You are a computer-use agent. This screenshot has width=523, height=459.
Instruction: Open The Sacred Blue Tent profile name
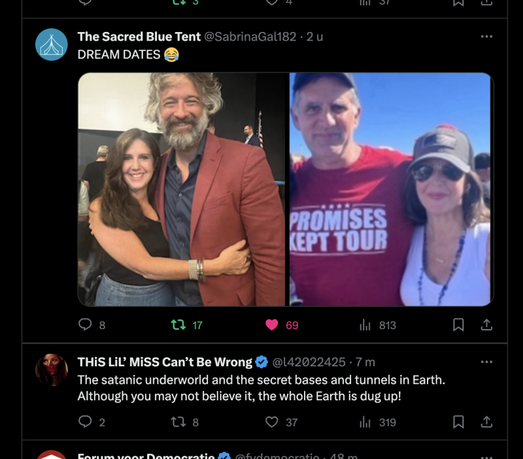click(x=139, y=37)
